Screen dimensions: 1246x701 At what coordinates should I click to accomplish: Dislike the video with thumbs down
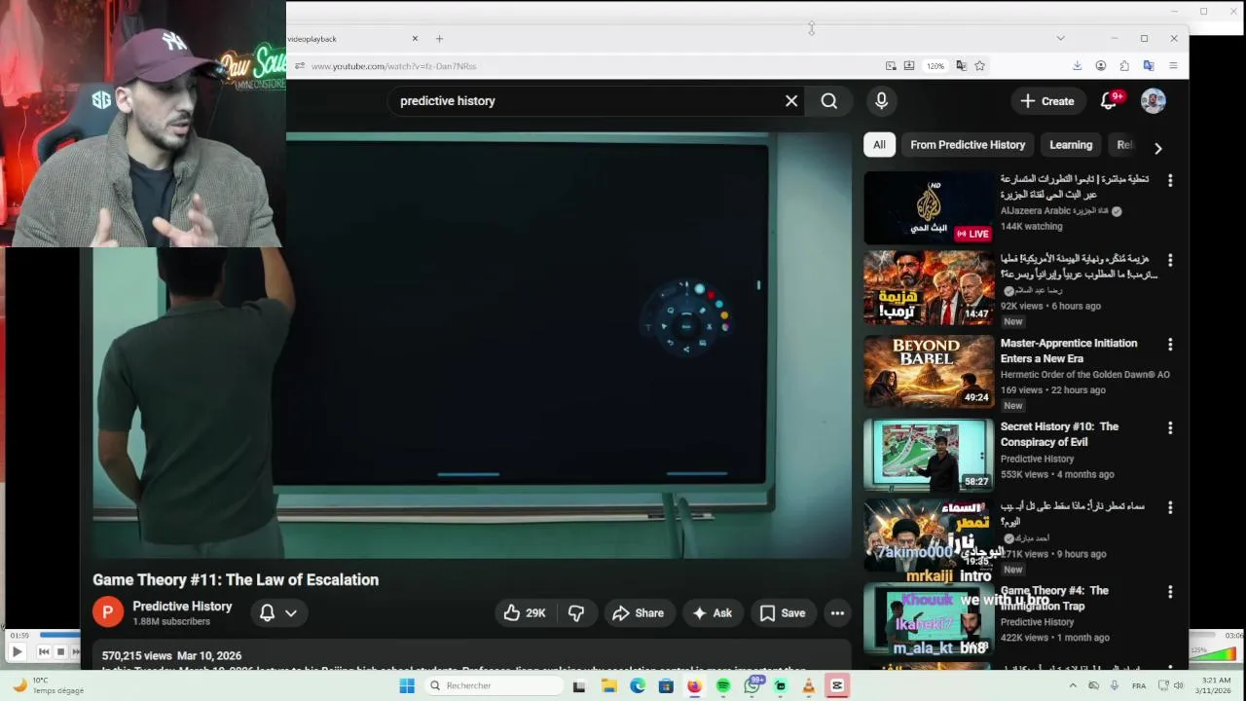coord(576,613)
